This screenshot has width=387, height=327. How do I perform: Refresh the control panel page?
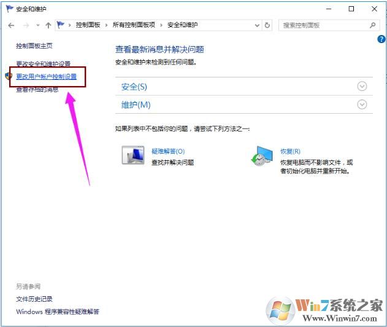267,25
